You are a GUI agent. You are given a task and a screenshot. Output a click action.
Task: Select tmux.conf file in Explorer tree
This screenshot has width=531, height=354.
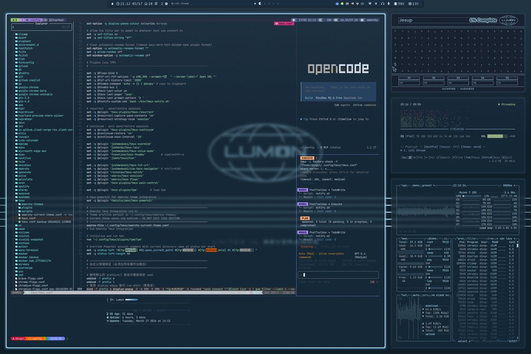tap(27, 218)
